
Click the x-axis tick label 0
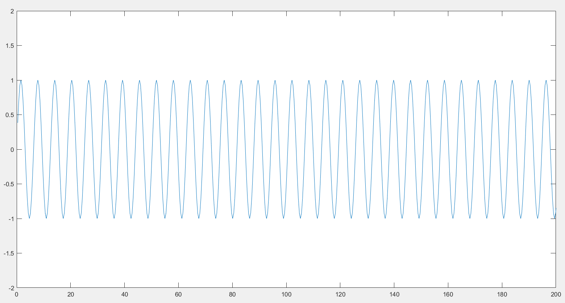coord(17,295)
